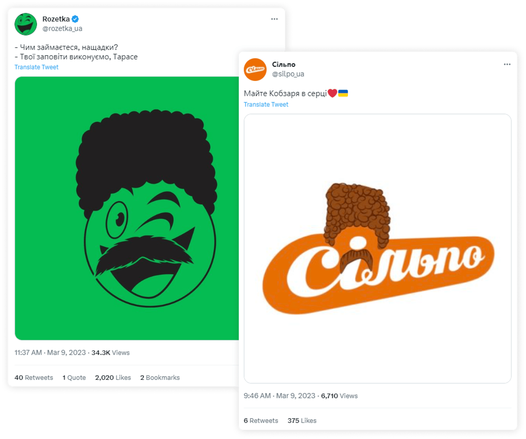Image resolution: width=526 pixels, height=439 pixels.
Task: Open the @silpo_ua handle
Action: 288,74
